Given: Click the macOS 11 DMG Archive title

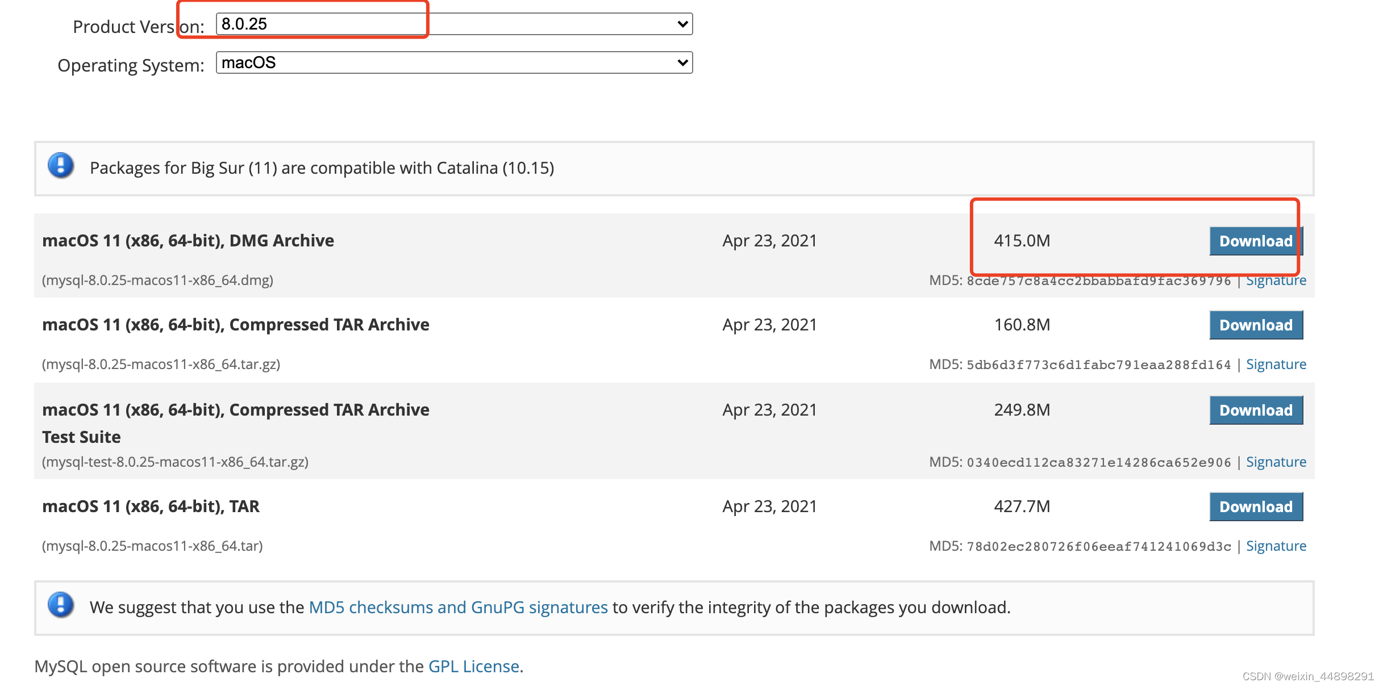Looking at the screenshot, I should [188, 241].
